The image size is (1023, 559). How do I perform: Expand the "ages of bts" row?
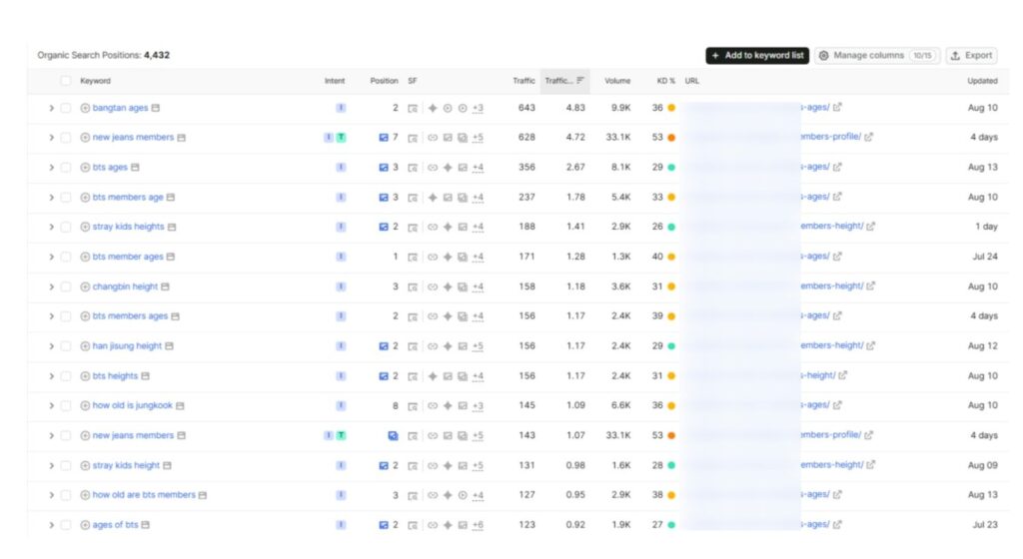[52, 525]
